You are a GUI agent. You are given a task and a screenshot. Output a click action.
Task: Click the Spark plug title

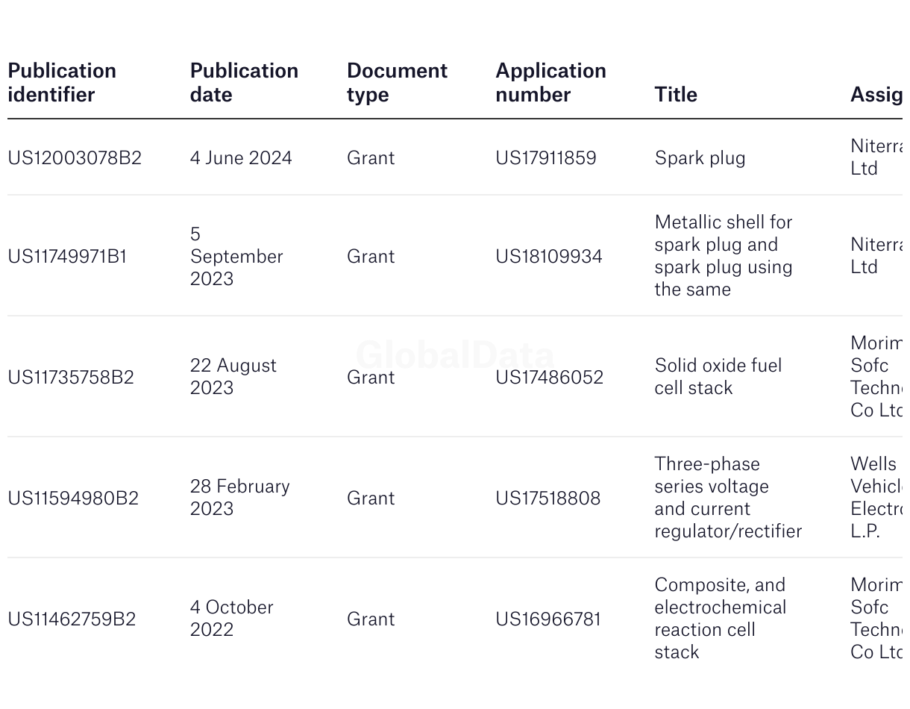tap(700, 158)
